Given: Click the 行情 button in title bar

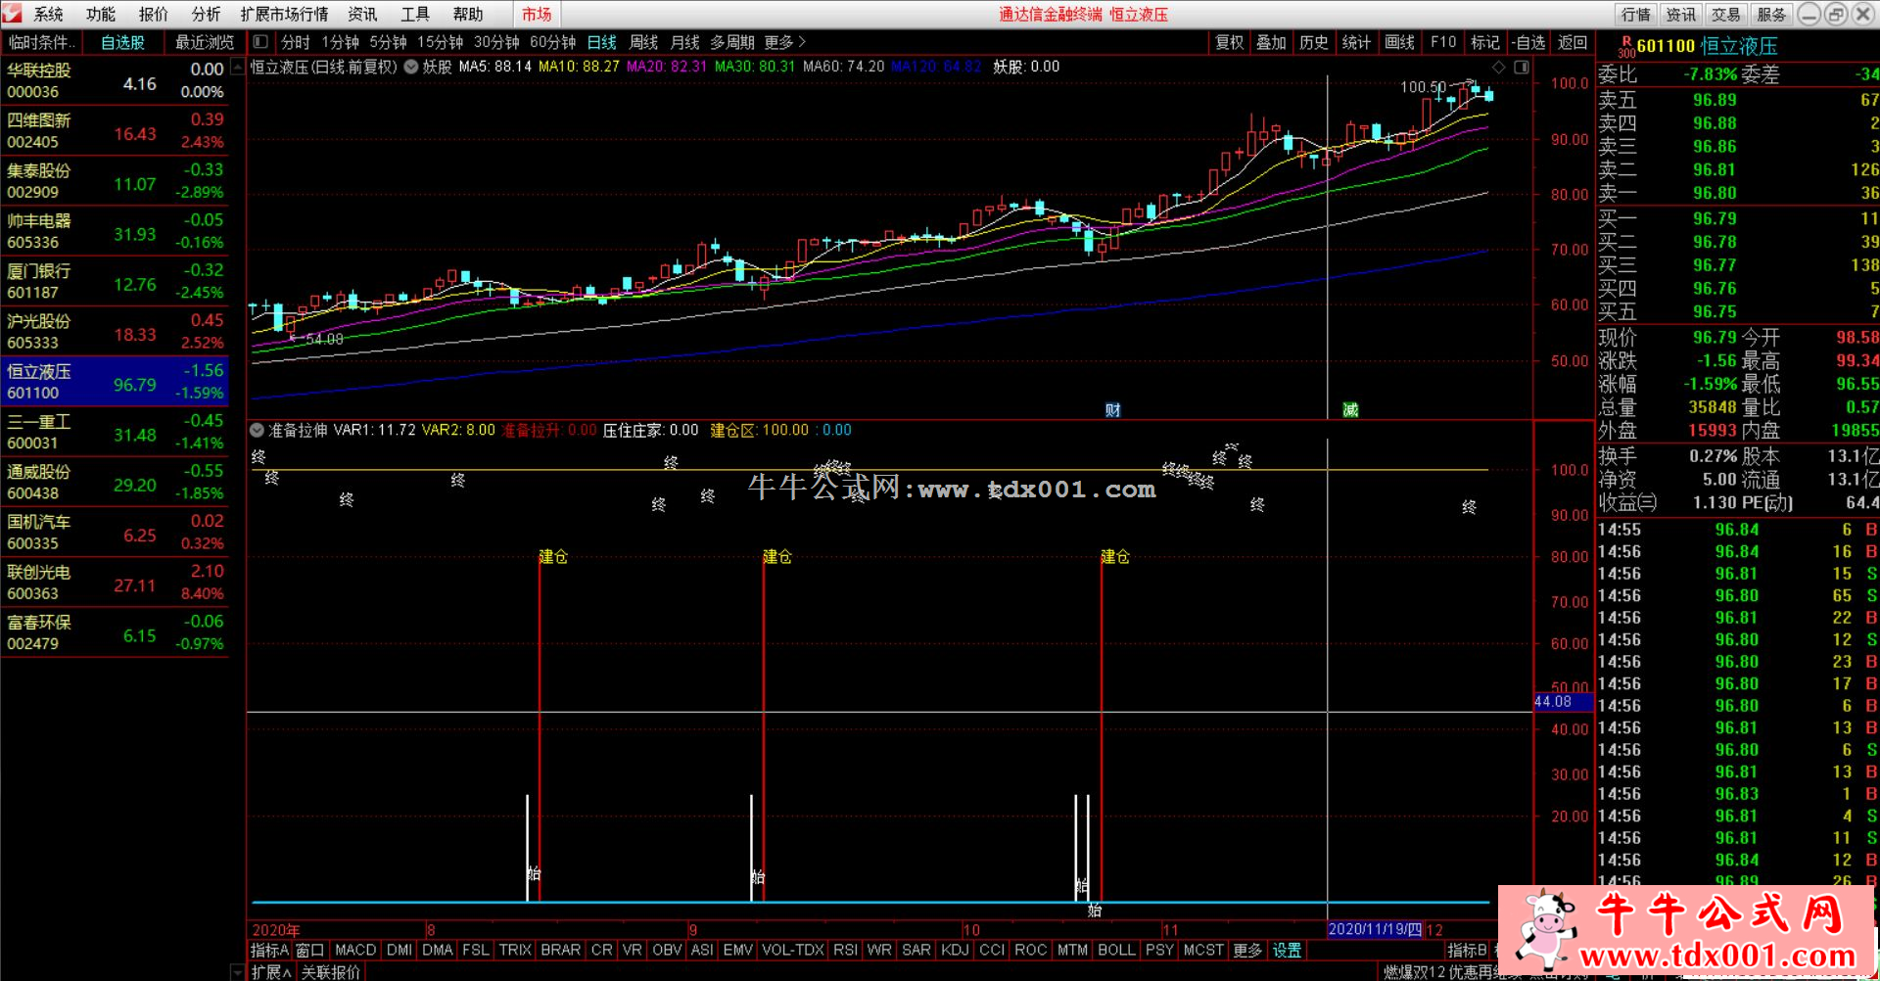Looking at the screenshot, I should pyautogui.click(x=1636, y=14).
